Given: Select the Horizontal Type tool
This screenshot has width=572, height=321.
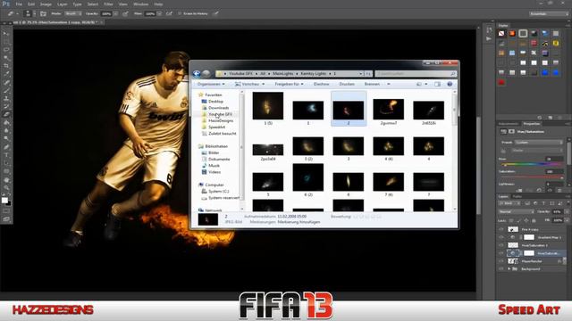Looking at the screenshot, I should coord(6,155).
